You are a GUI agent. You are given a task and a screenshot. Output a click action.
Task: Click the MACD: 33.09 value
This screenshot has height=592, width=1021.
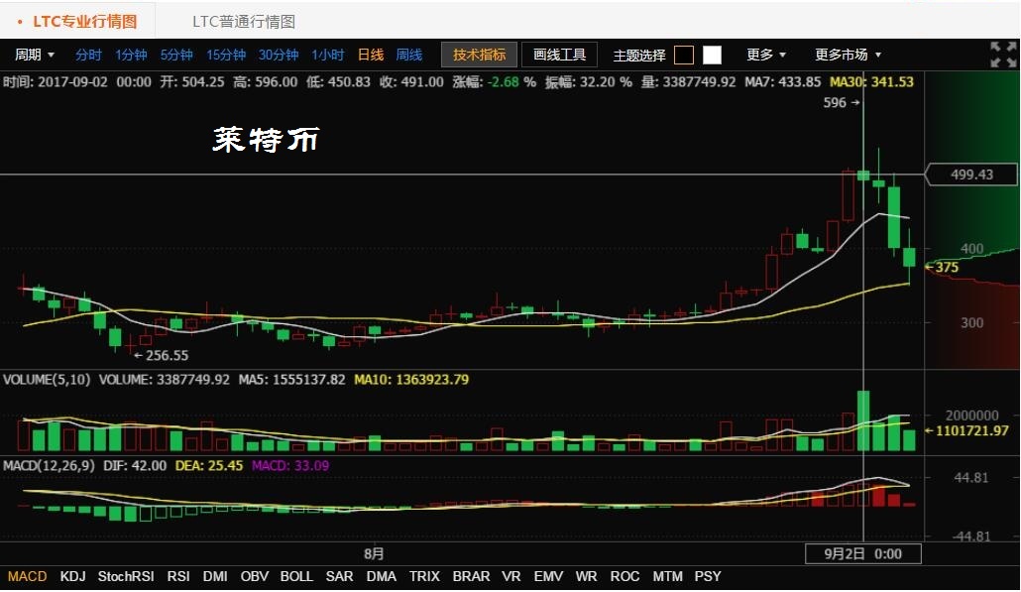[x=290, y=466]
